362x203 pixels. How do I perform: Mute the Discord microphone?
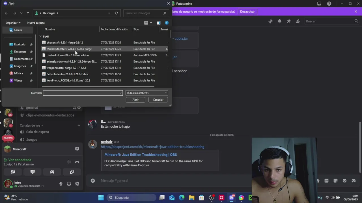point(61,184)
